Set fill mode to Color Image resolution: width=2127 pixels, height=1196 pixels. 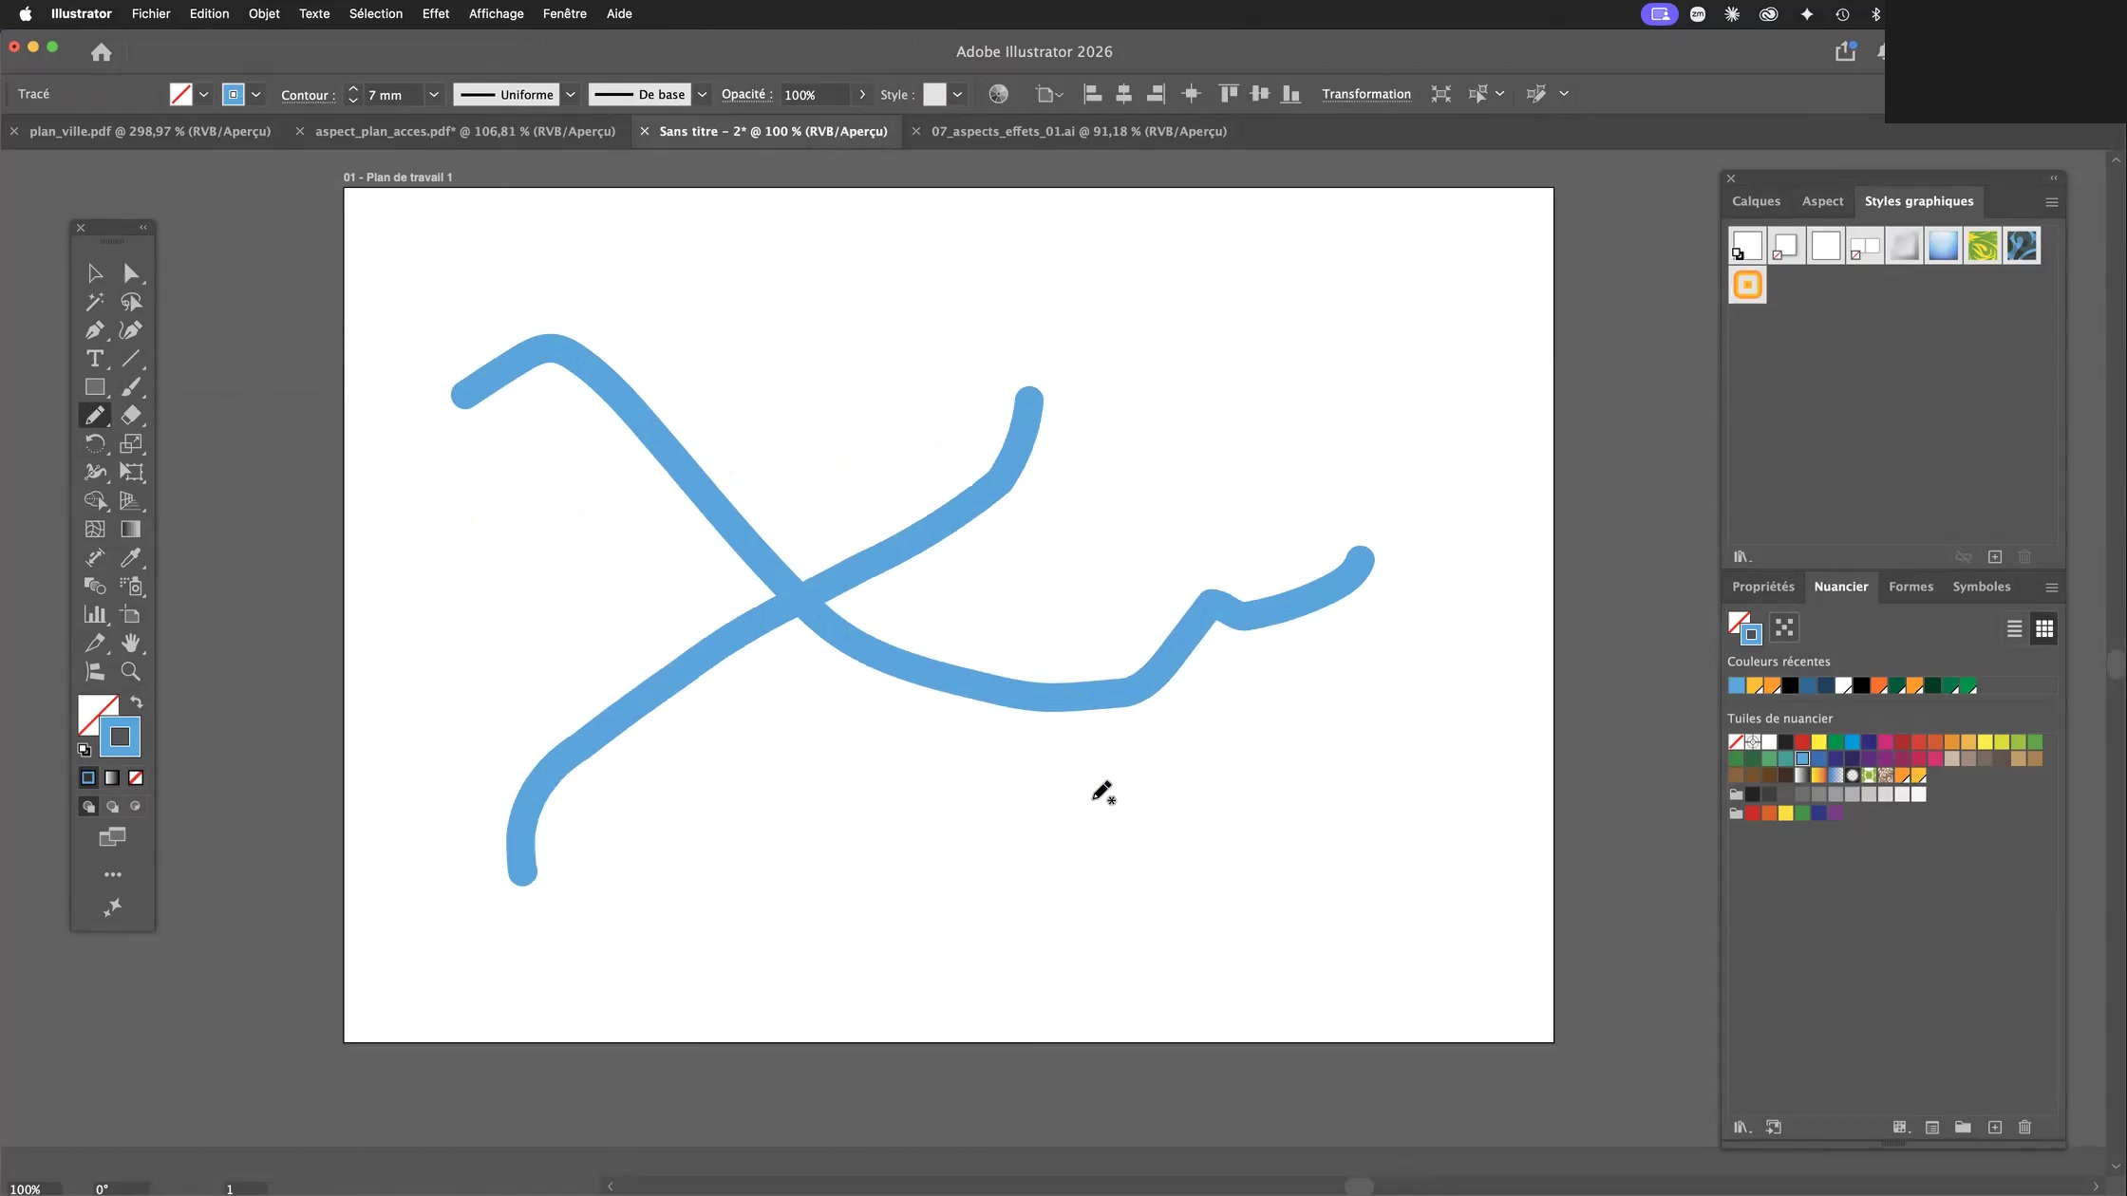(88, 777)
